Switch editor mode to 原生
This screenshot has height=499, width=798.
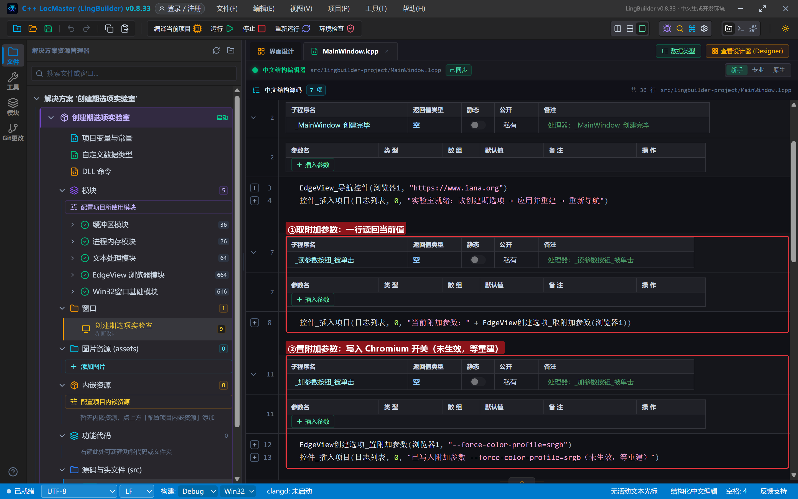[x=779, y=70]
